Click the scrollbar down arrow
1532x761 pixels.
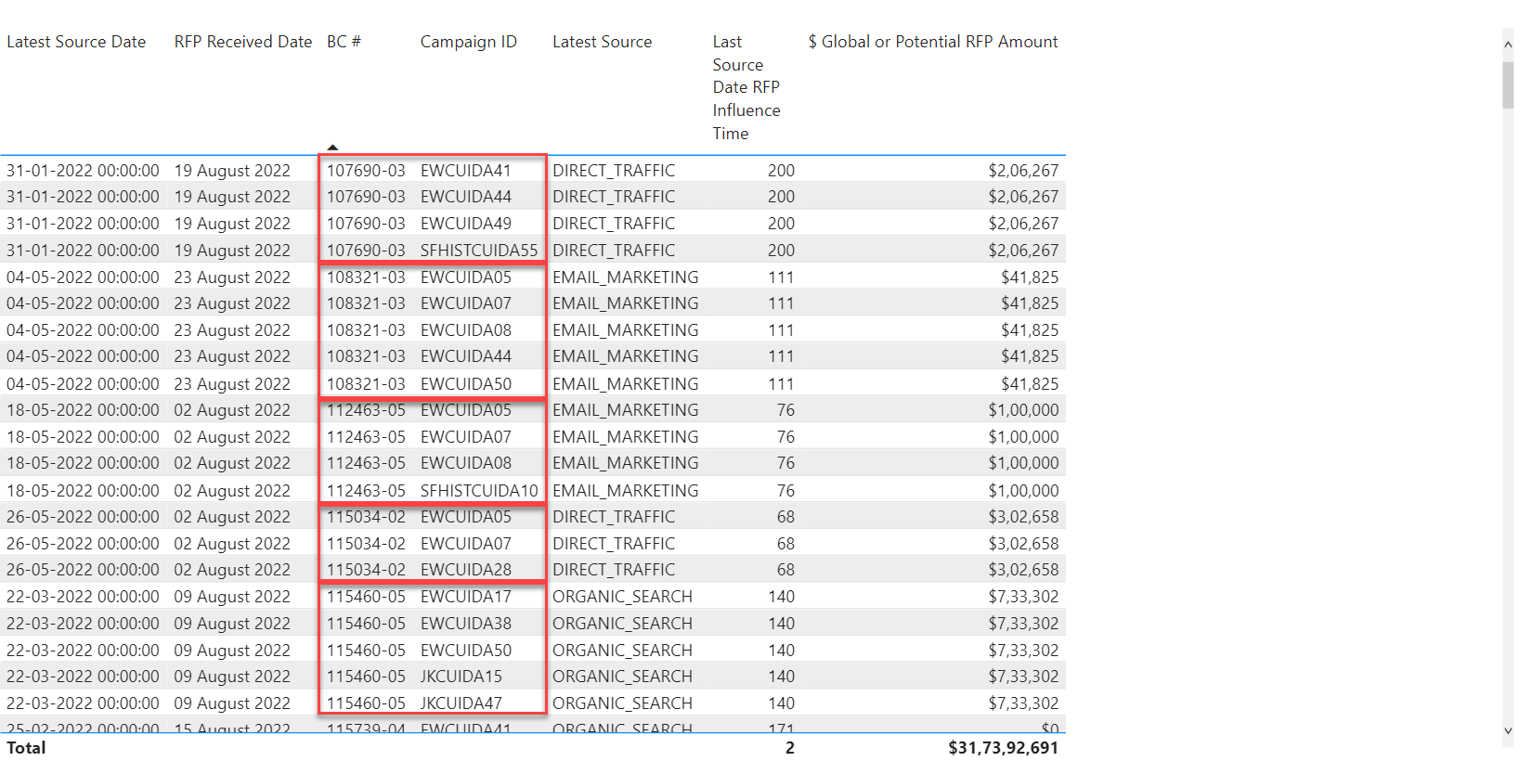point(1508,731)
